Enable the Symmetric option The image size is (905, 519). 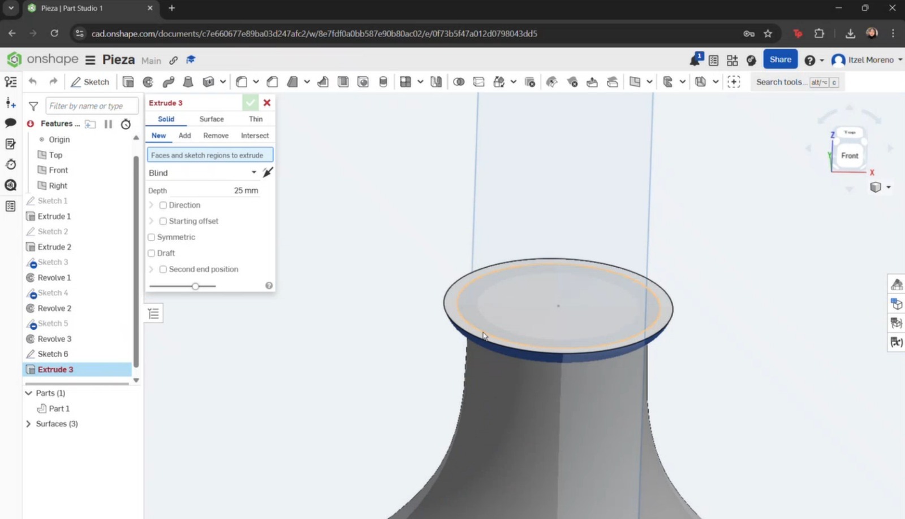(x=151, y=237)
